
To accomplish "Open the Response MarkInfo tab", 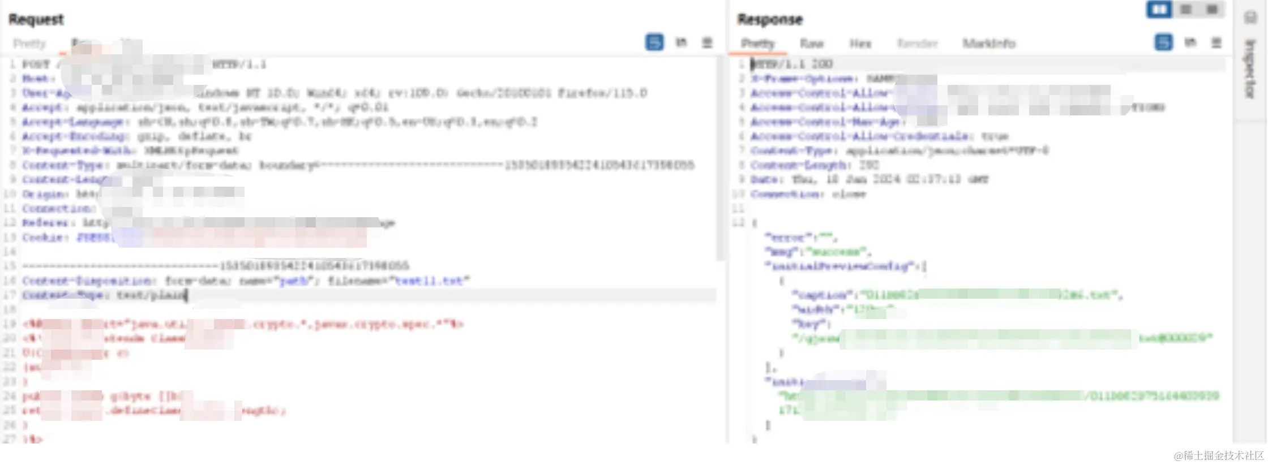I will point(989,44).
